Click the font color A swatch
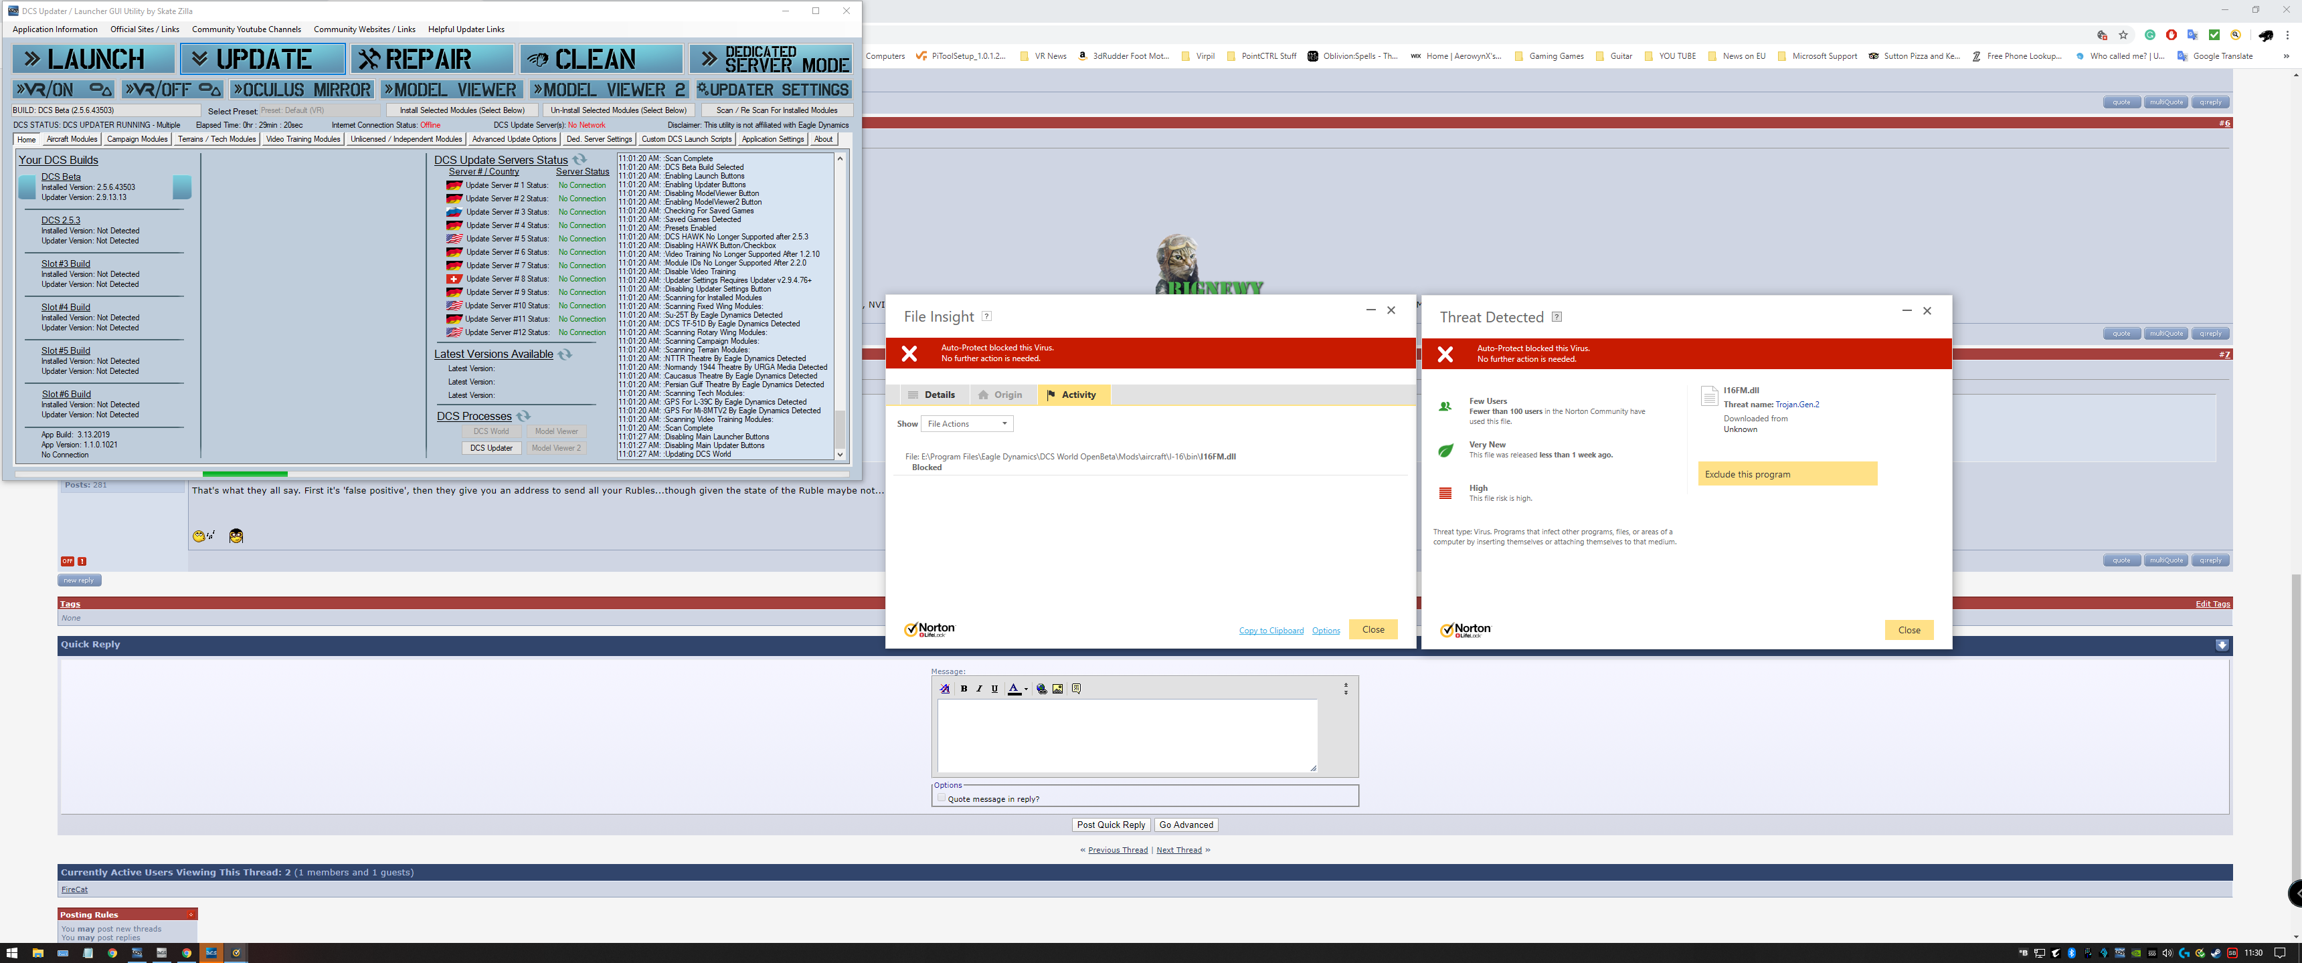Viewport: 2302px width, 963px height. tap(1013, 689)
